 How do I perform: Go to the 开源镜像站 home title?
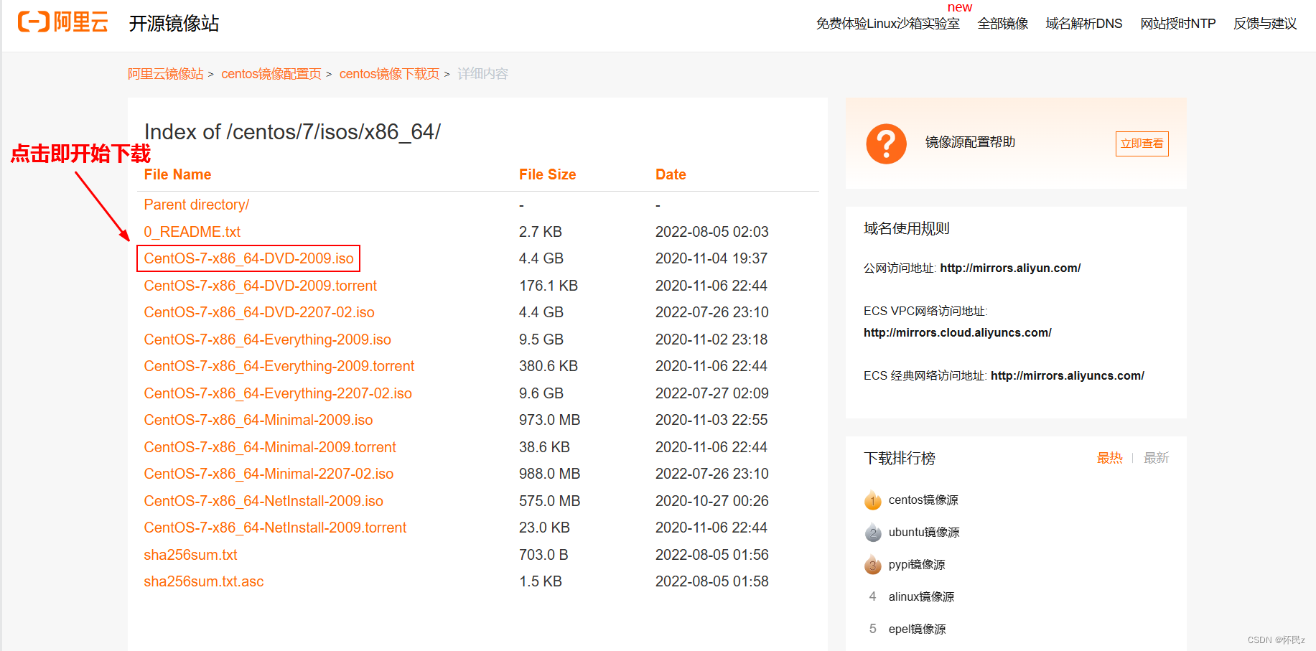point(174,24)
